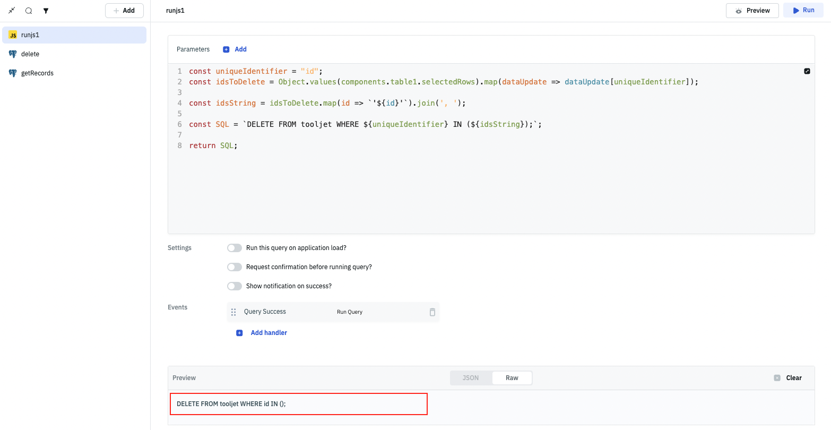831x430 pixels.
Task: Click the plus icon beside Add handler
Action: pyautogui.click(x=239, y=333)
